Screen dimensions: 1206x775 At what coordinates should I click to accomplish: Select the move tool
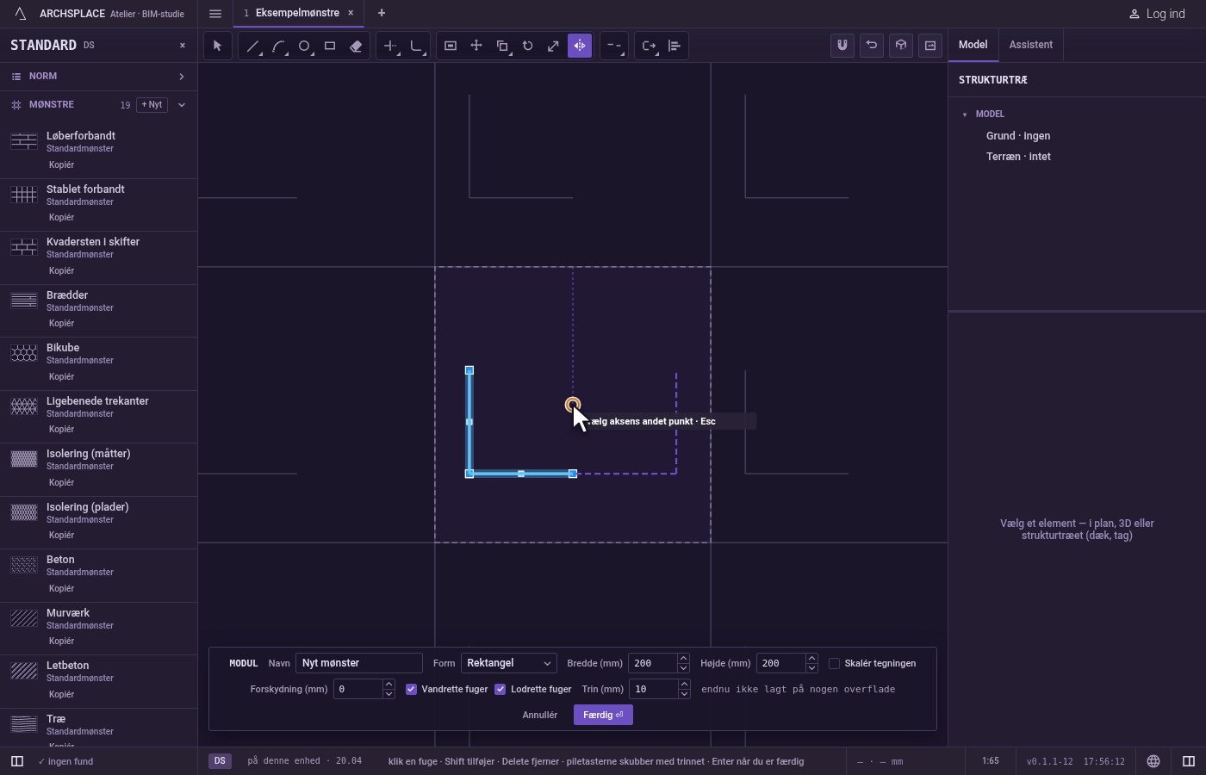click(476, 46)
